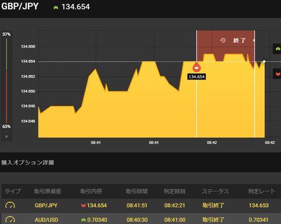
Task: Click the green High arrow button at chart edge
Action: [x=277, y=49]
